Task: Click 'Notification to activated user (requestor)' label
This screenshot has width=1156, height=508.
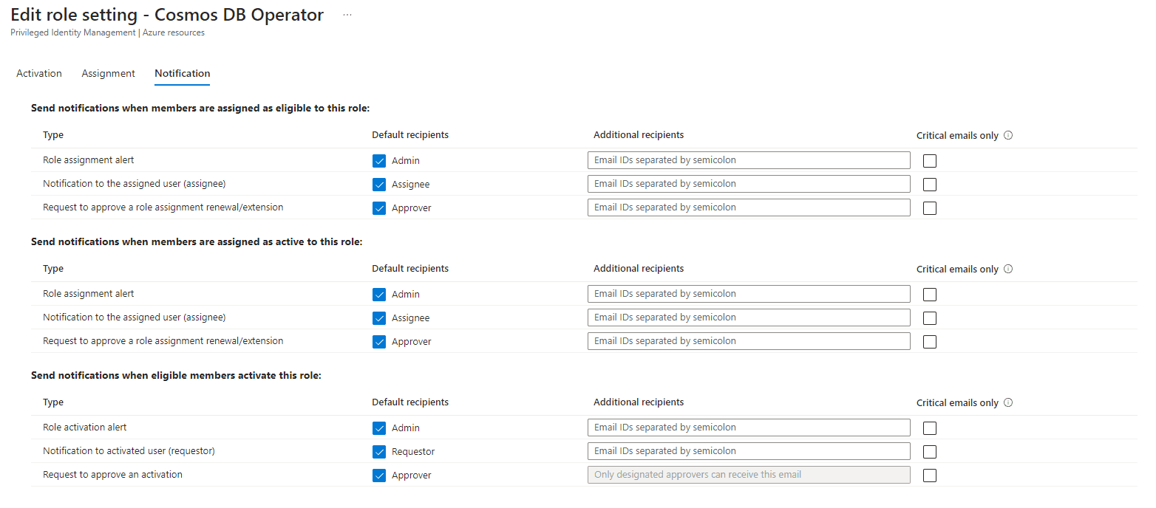Action: (129, 451)
